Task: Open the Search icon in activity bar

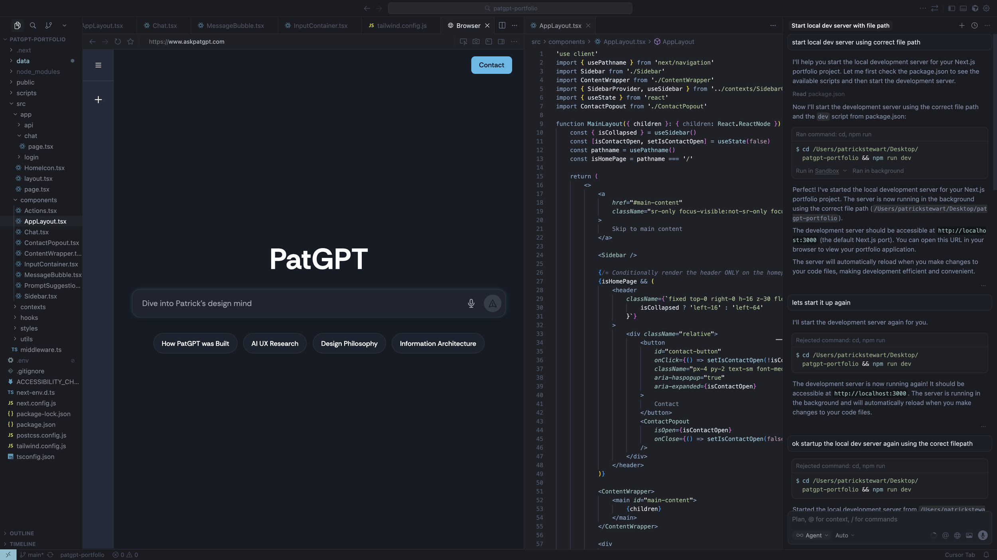Action: (33, 25)
